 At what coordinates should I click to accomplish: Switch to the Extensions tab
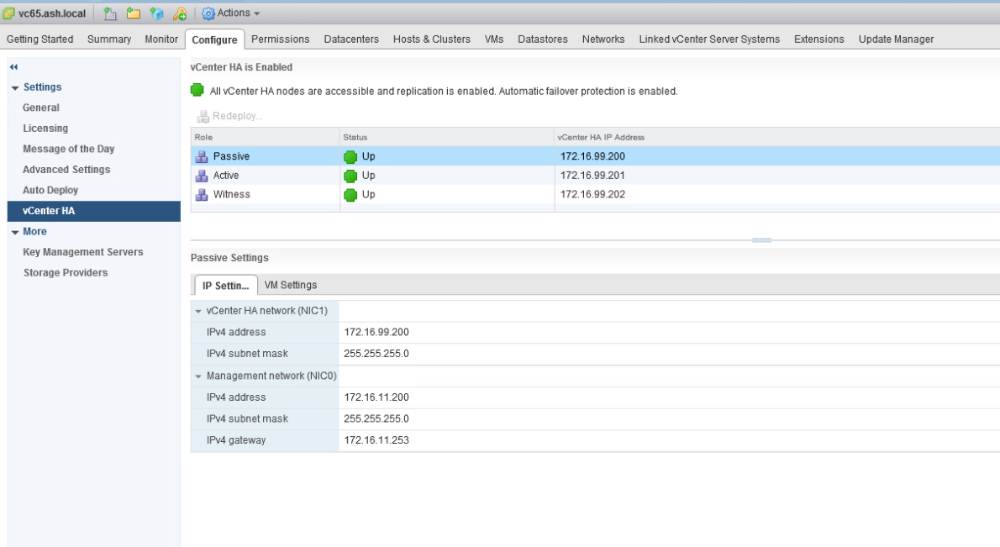coord(818,39)
